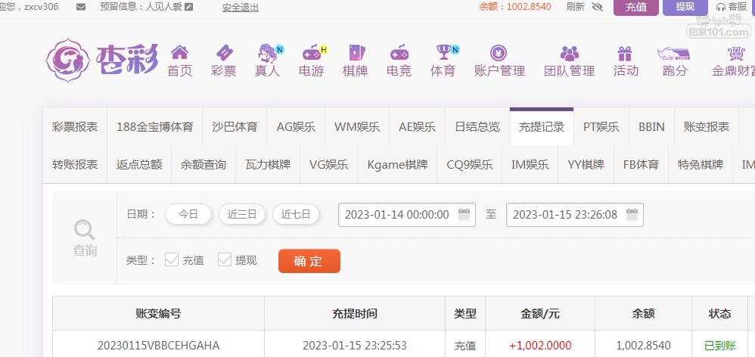755x357 pixels.
Task: Open calendar picker for start date
Action: point(464,214)
